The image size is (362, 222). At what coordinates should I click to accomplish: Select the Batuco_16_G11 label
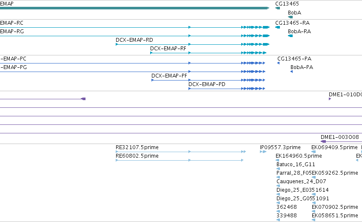(x=296, y=164)
